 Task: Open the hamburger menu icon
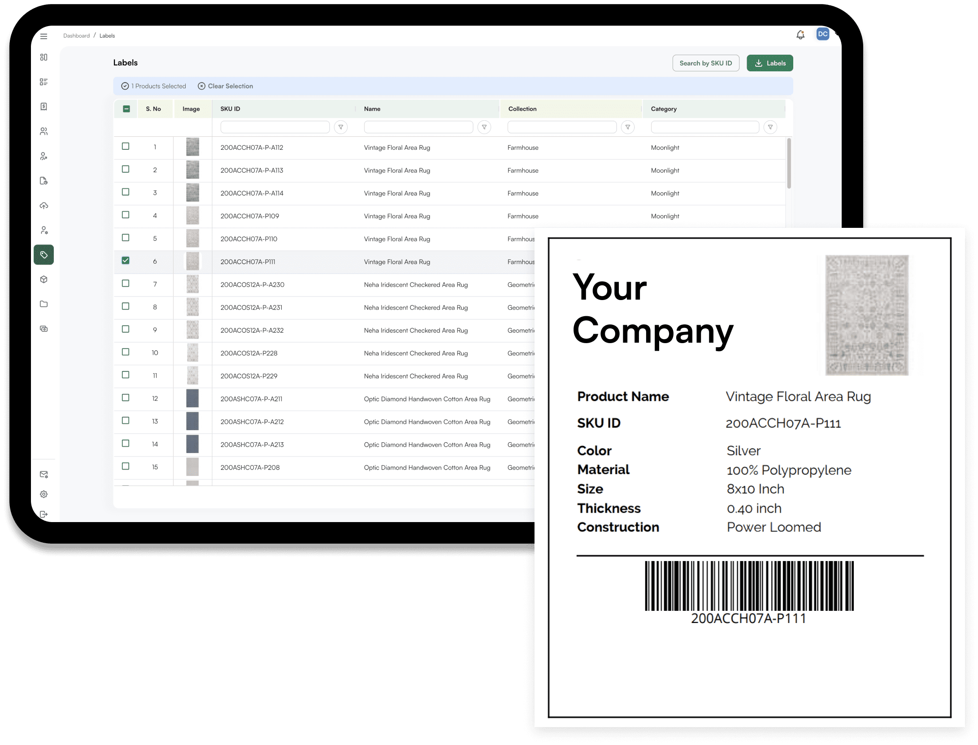tap(43, 36)
